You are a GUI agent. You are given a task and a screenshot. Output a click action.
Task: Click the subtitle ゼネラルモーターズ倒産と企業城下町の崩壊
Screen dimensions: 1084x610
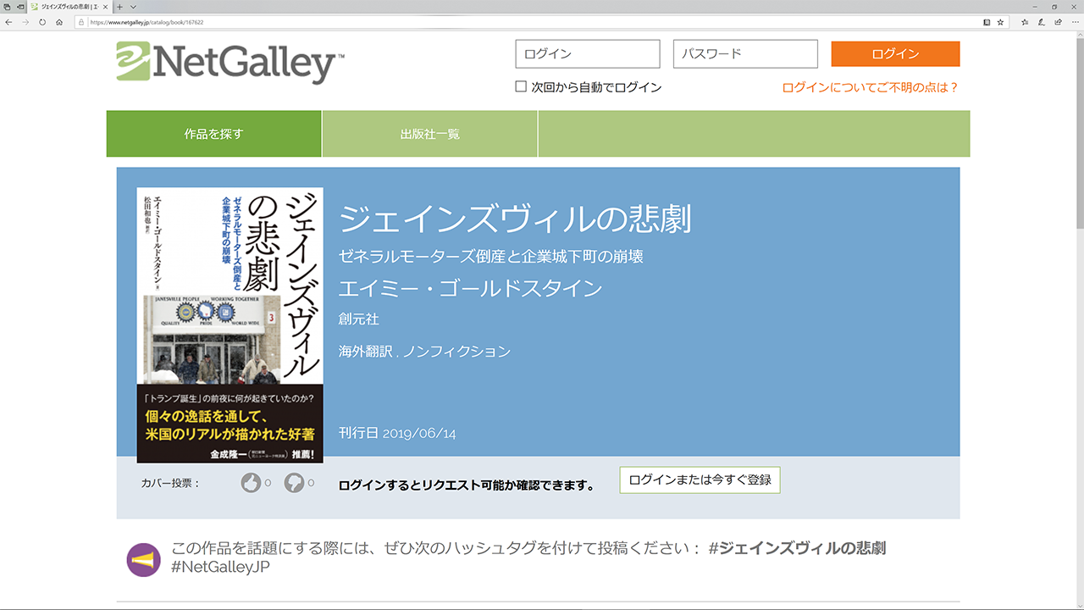click(x=491, y=256)
